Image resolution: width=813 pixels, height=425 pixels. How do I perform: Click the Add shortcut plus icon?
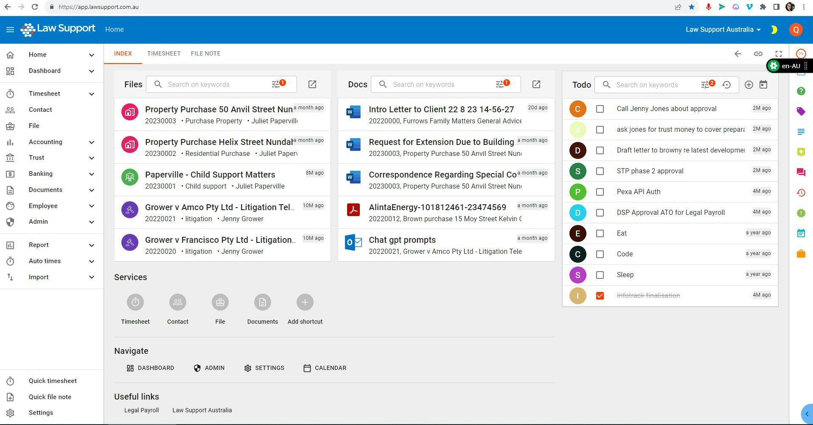(x=305, y=302)
